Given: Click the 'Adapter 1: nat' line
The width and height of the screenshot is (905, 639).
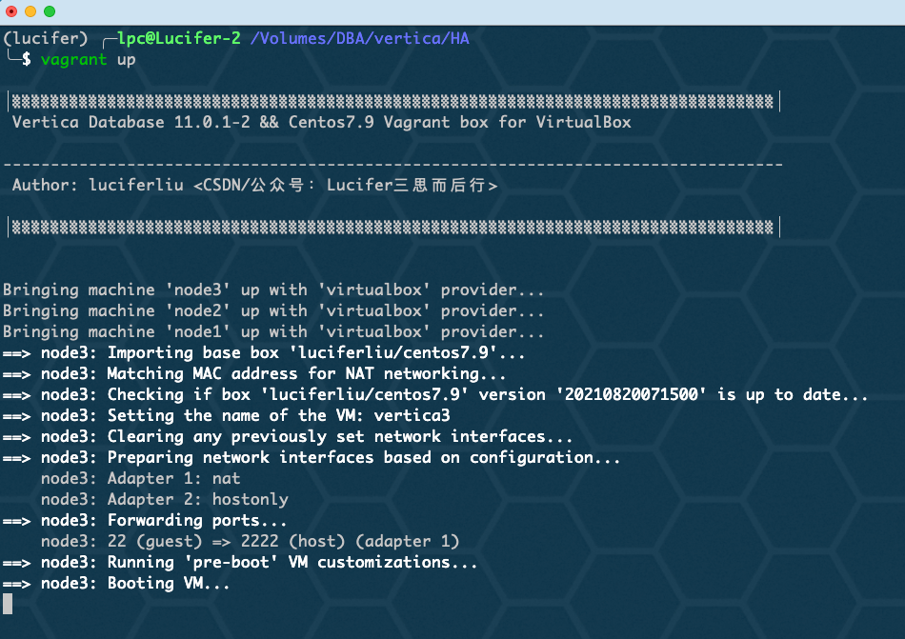Looking at the screenshot, I should click(x=140, y=478).
